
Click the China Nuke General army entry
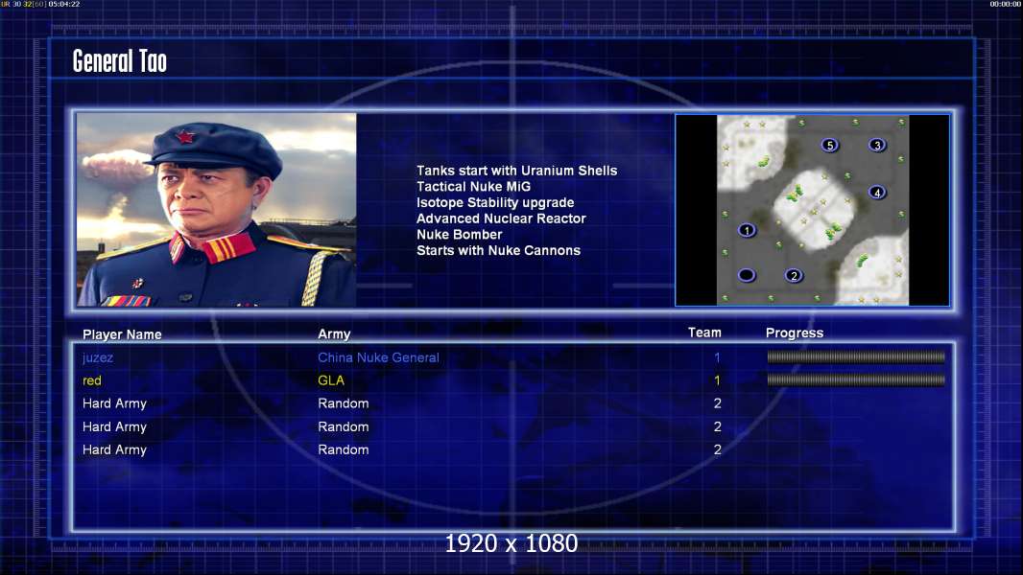(378, 357)
